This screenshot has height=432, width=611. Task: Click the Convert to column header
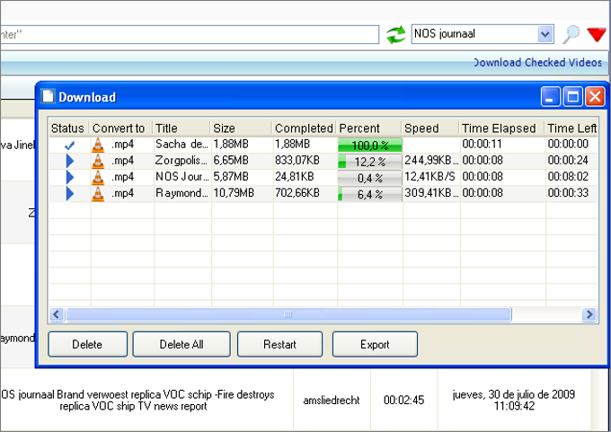click(x=121, y=128)
